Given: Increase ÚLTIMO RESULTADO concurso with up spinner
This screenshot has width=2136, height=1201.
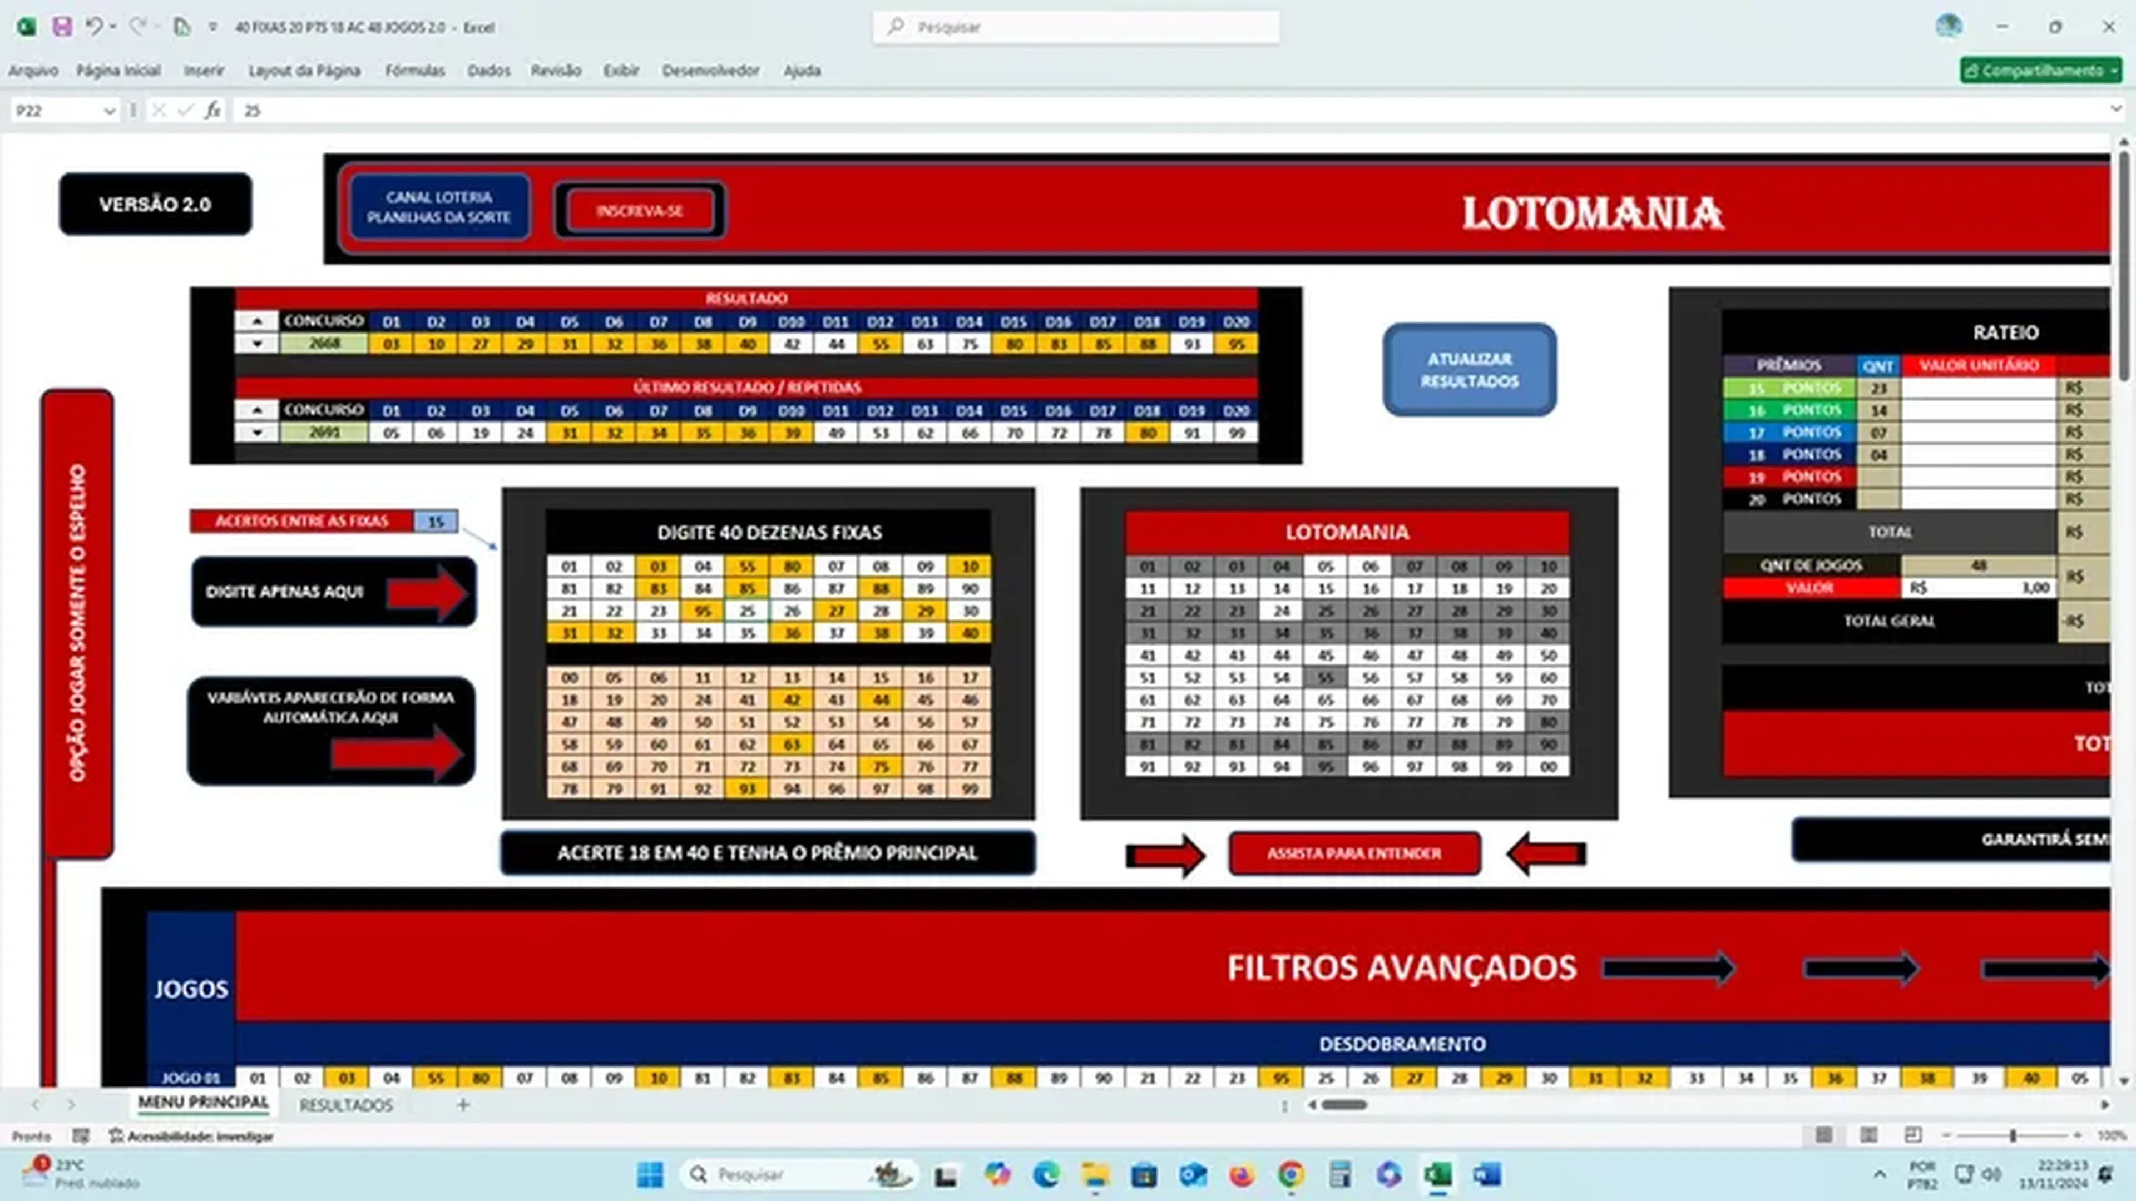Looking at the screenshot, I should [x=257, y=409].
